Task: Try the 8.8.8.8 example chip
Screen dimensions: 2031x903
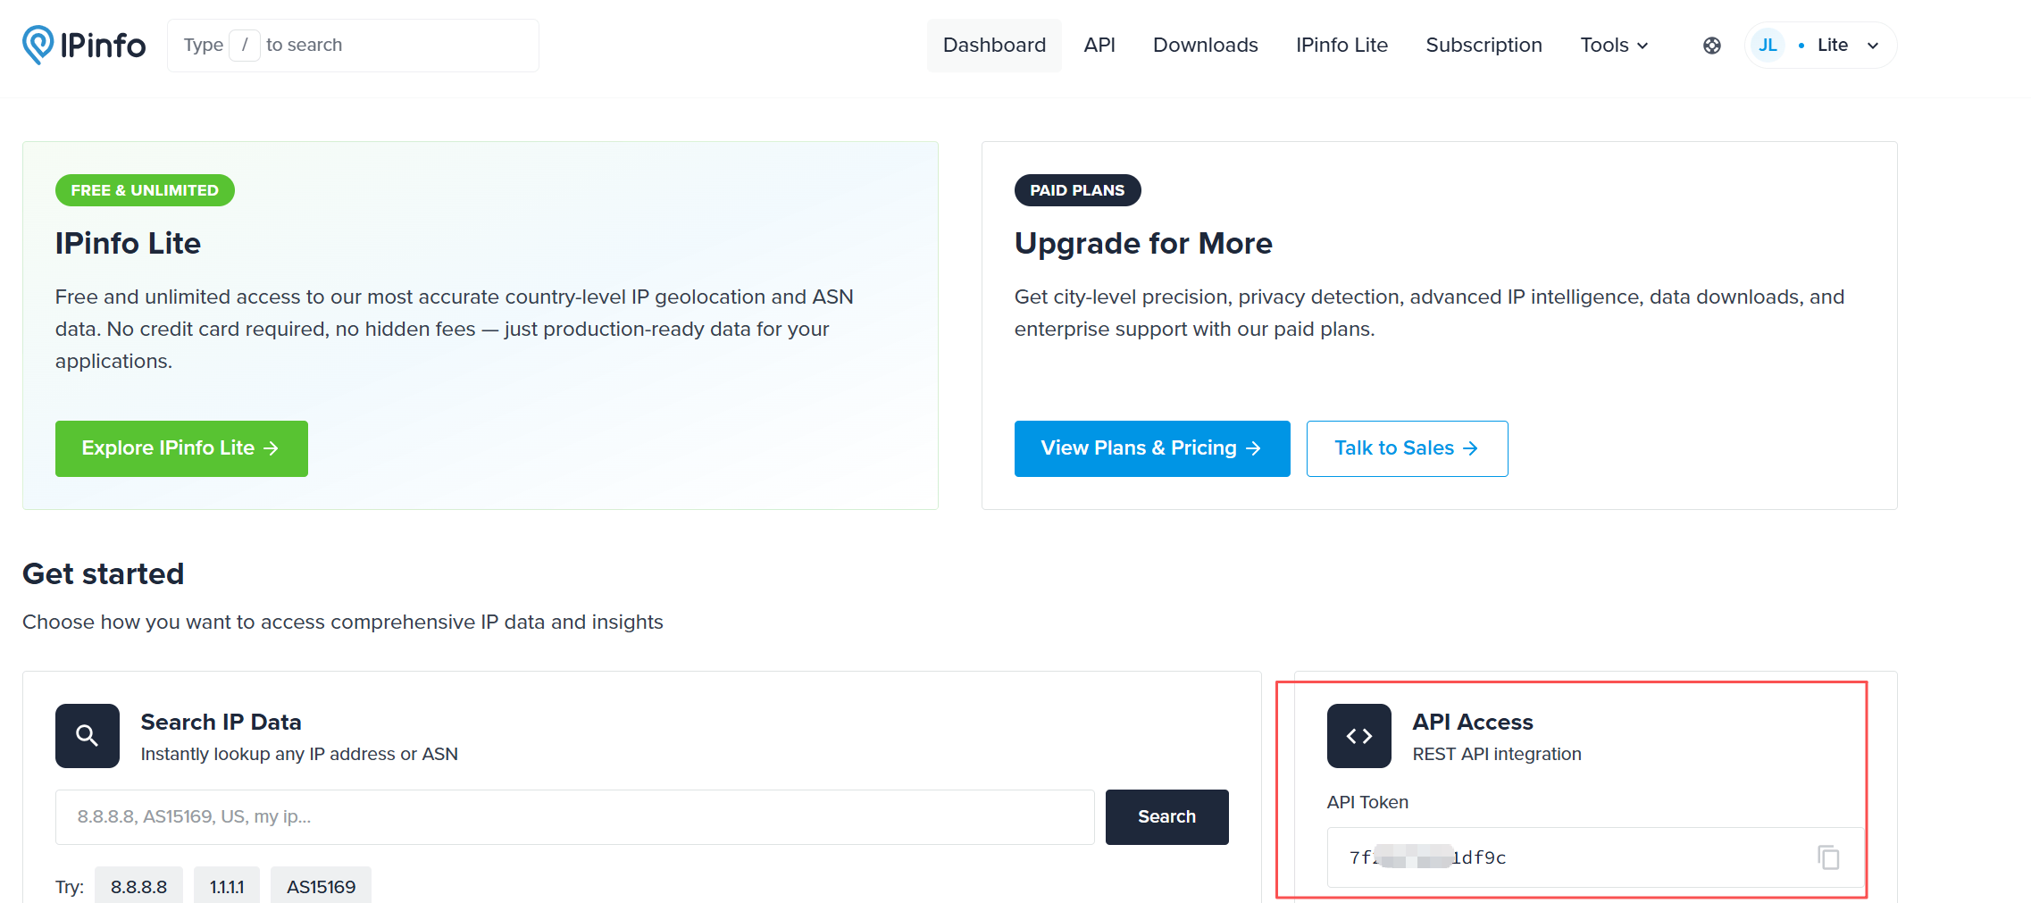Action: 138,886
